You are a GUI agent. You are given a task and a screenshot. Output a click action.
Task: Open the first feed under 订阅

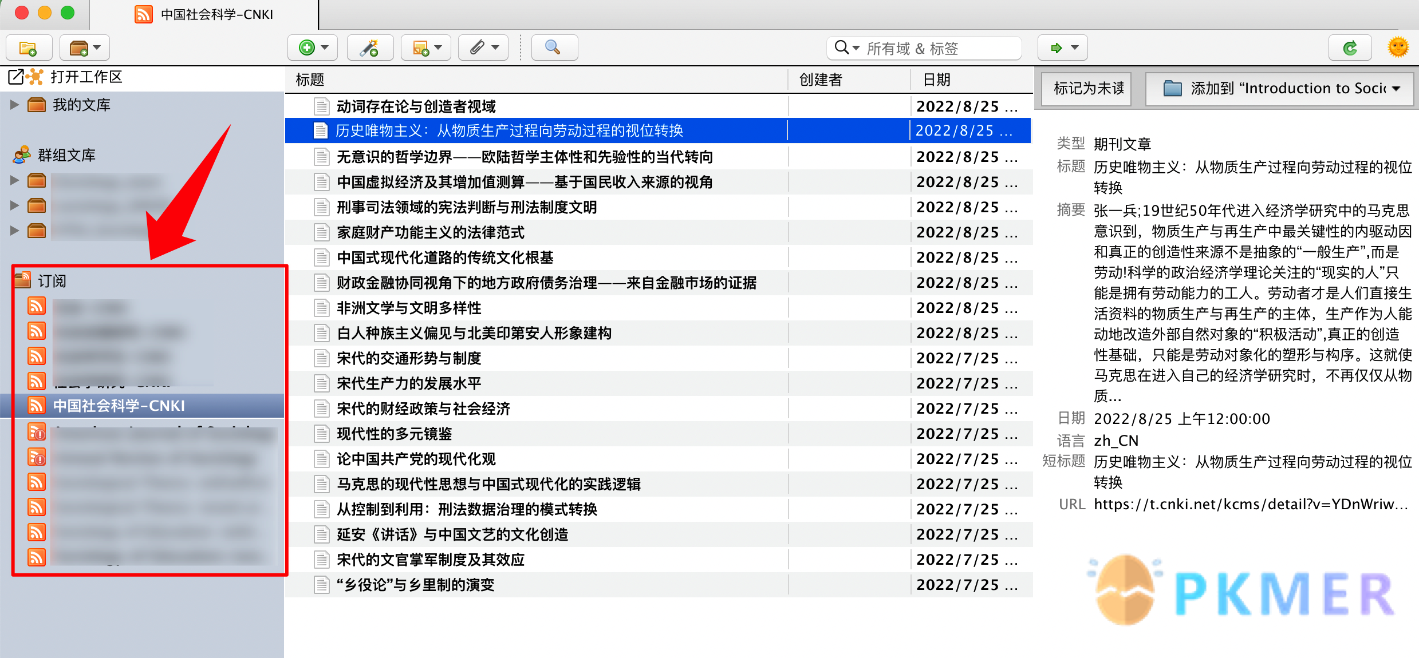[x=142, y=307]
